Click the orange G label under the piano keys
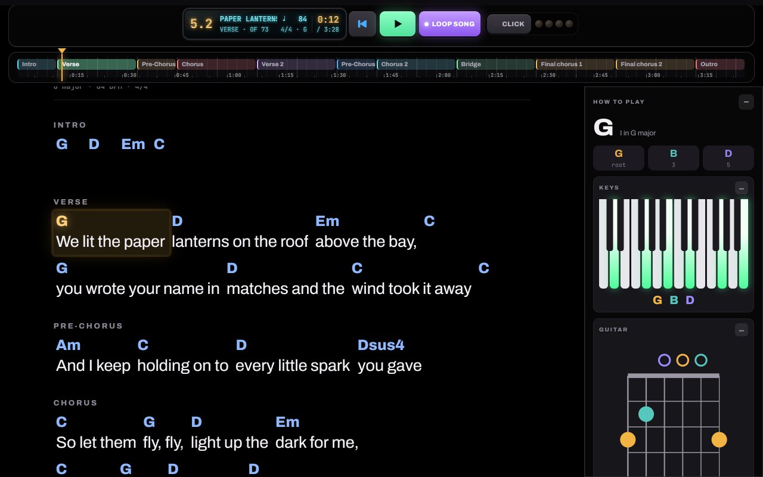The height and width of the screenshot is (477, 763). point(657,300)
